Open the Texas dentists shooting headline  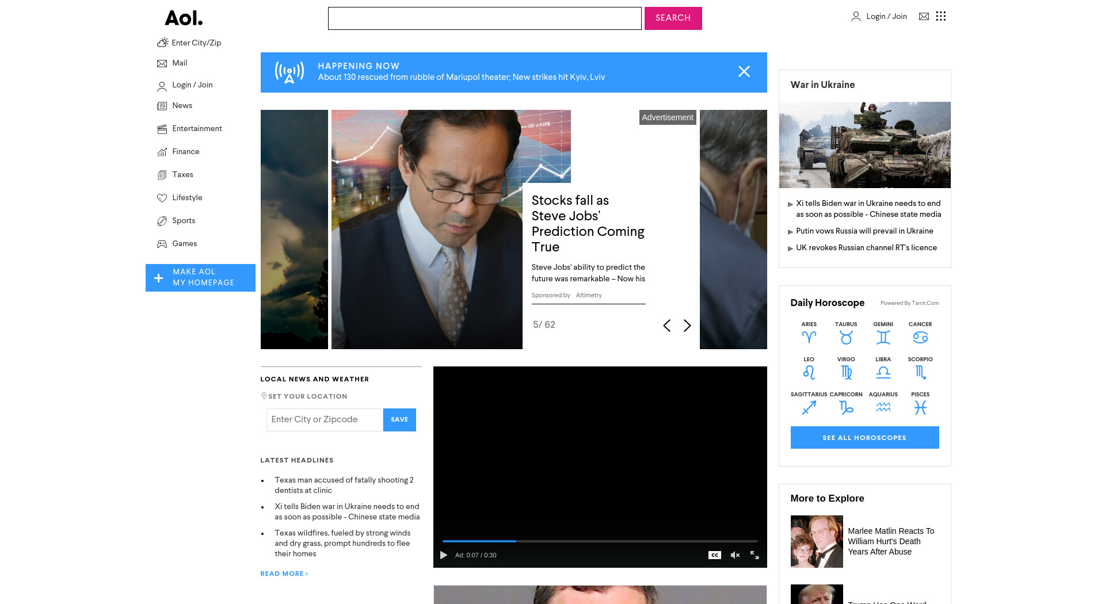344,486
